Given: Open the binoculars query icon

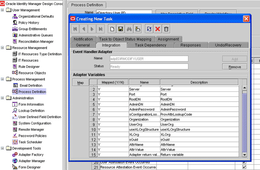Looking at the screenshot, I should point(129,29).
